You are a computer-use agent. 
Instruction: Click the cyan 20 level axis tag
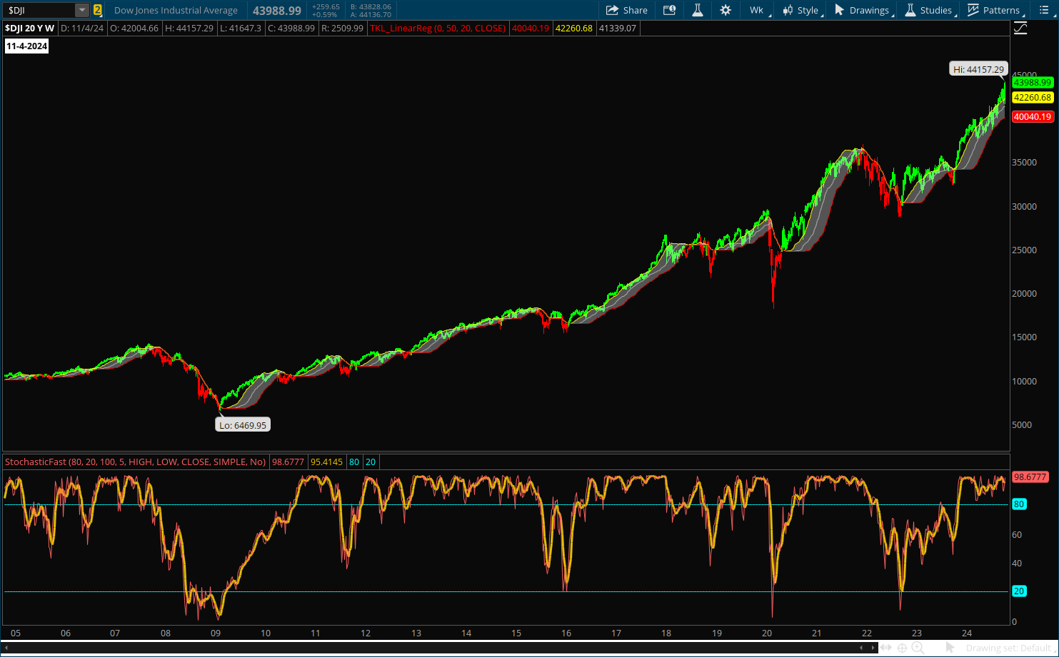pos(1019,591)
